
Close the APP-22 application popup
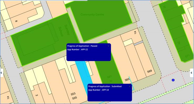108,46
